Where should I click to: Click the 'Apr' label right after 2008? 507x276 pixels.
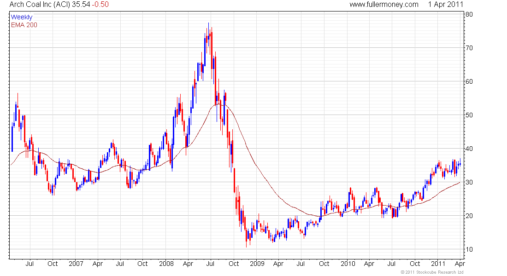tap(188, 264)
